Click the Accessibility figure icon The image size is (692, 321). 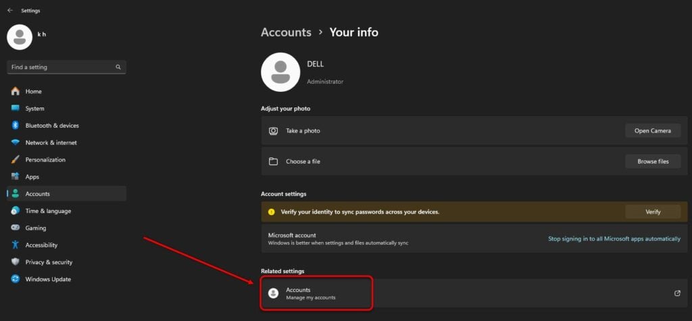pyautogui.click(x=16, y=245)
